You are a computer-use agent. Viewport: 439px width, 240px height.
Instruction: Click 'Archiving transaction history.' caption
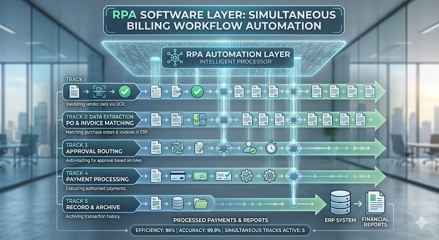tap(93, 216)
